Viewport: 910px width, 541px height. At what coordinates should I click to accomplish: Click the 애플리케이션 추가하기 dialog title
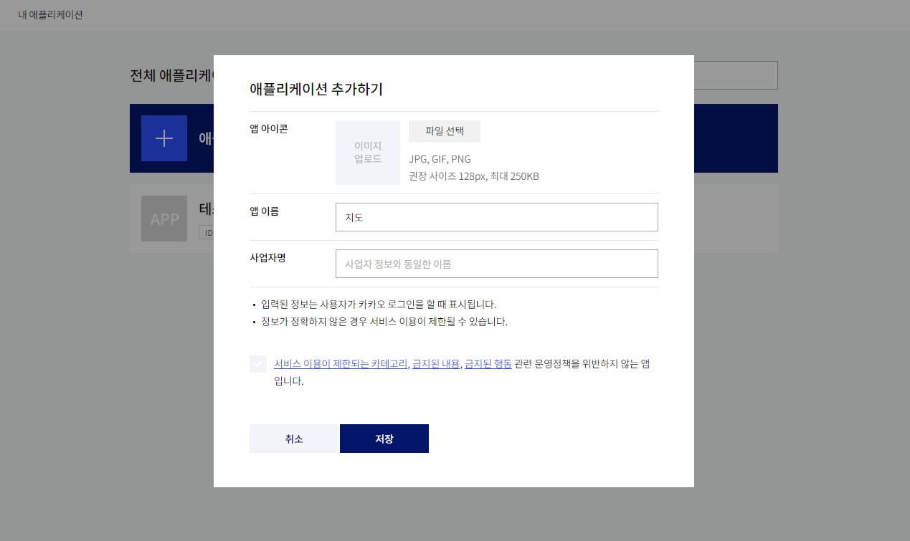point(316,90)
